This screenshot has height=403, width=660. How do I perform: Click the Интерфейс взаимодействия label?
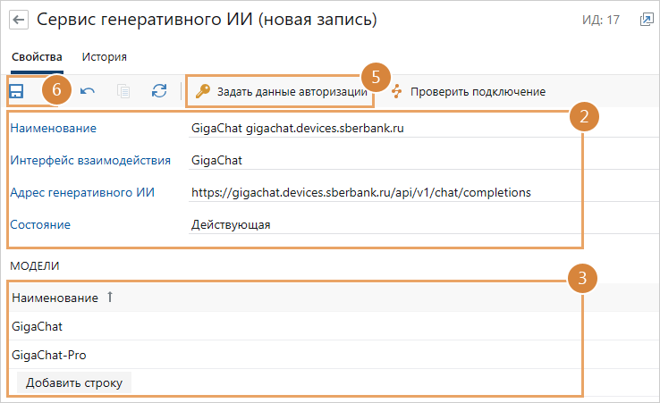coord(90,160)
